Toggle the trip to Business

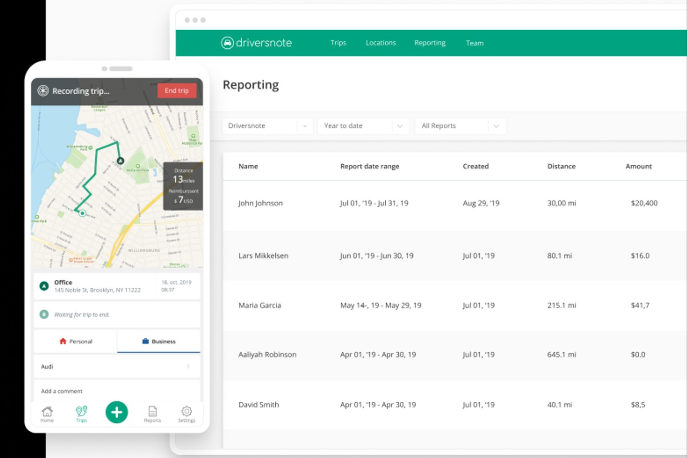click(x=158, y=341)
